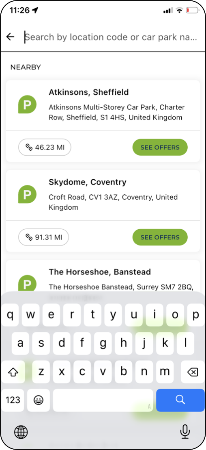Open the emoji keyboard
This screenshot has width=206, height=450.
pyautogui.click(x=39, y=400)
